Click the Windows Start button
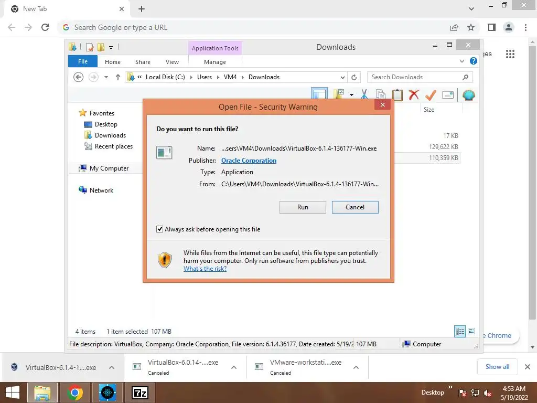This screenshot has width=537, height=403. pos(13,393)
